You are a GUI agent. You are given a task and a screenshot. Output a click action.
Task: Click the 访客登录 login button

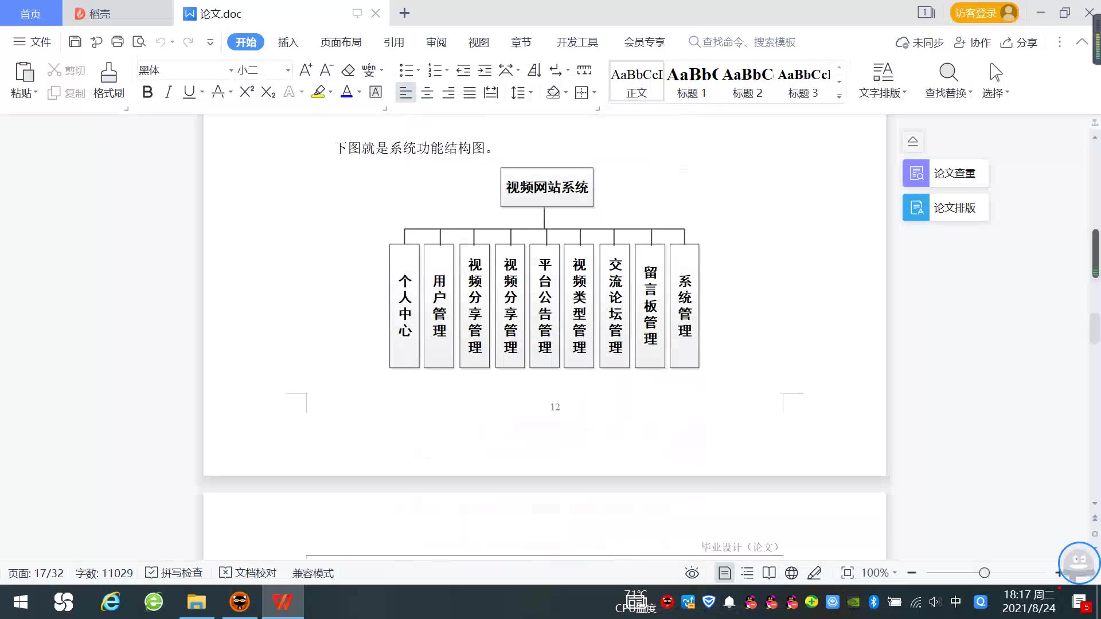(x=984, y=13)
